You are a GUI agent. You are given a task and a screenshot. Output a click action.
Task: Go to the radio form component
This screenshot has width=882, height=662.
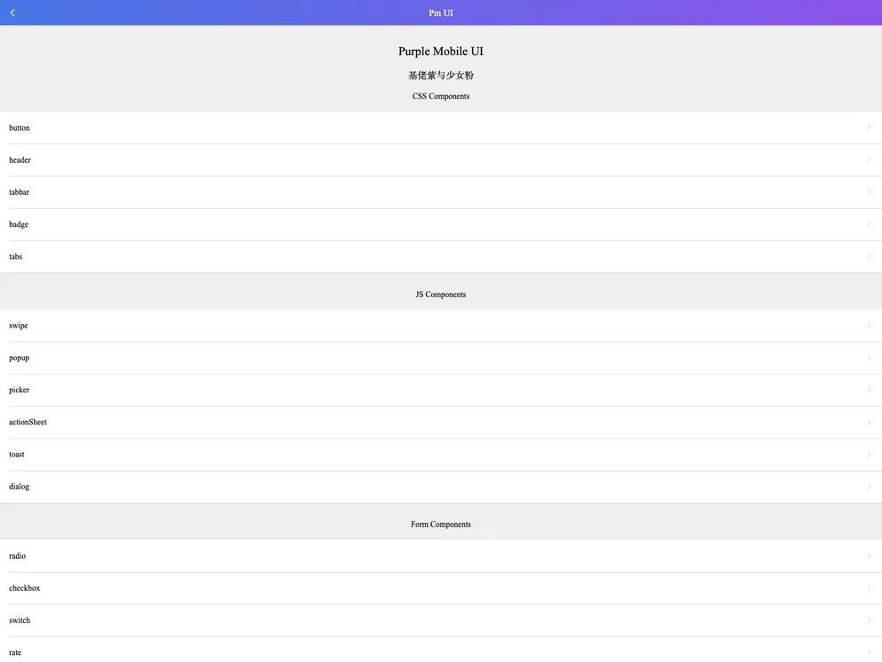pos(18,556)
